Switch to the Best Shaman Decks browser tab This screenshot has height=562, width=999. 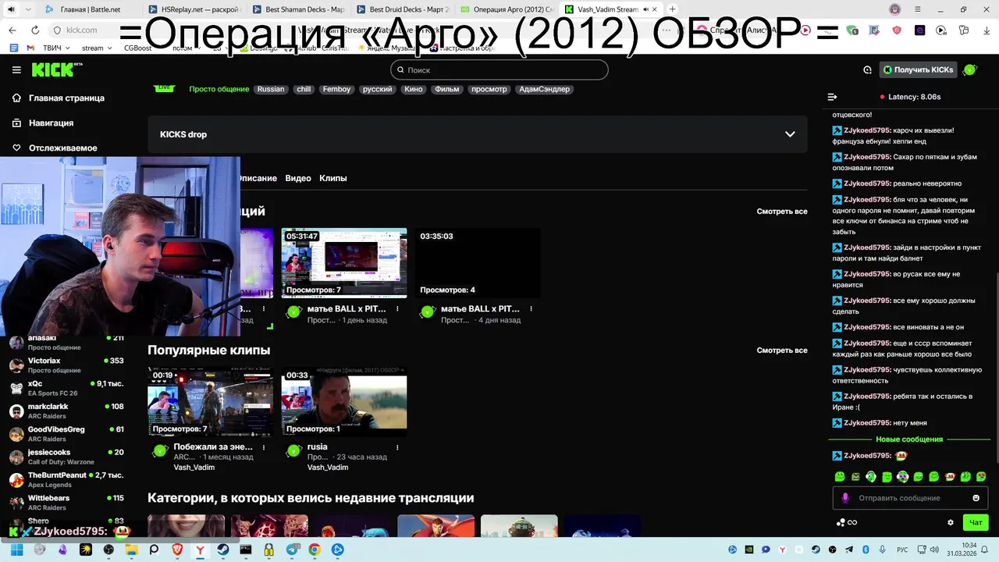[299, 9]
